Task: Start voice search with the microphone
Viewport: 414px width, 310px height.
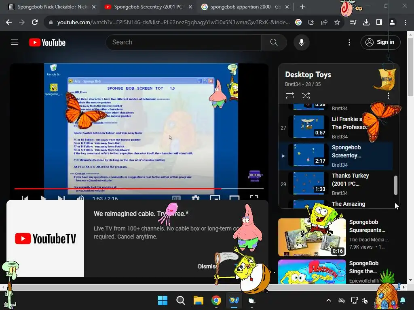Action: 301,42
